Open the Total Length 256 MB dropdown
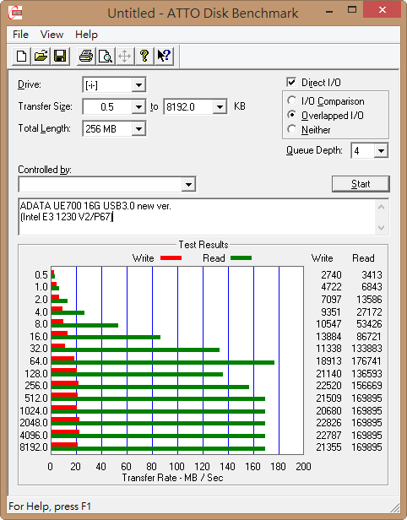The height and width of the screenshot is (520, 407). [138, 128]
